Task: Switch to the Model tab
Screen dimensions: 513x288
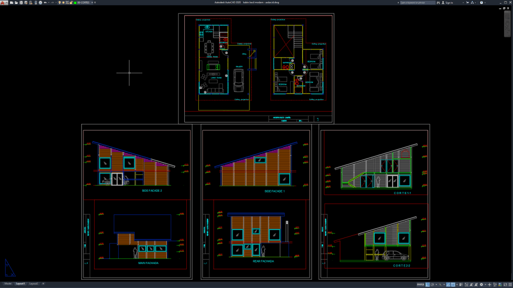Action: coord(9,283)
